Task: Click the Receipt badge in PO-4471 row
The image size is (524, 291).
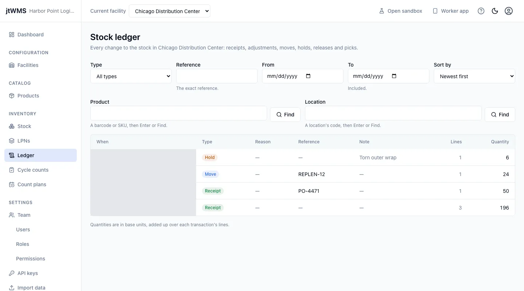Action: pyautogui.click(x=213, y=191)
